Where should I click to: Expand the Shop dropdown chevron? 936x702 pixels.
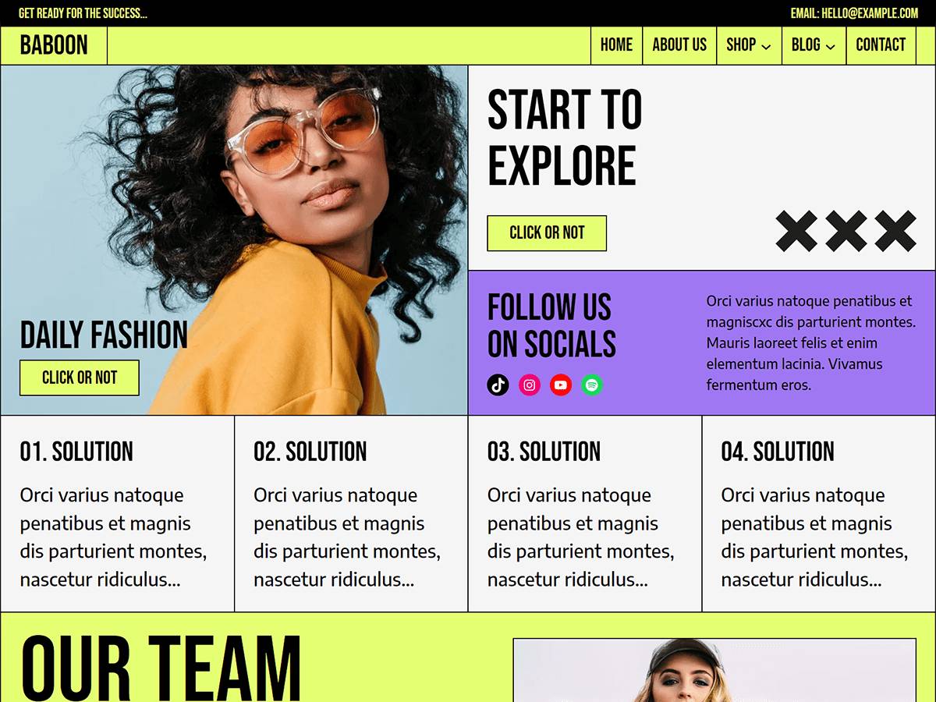(766, 47)
